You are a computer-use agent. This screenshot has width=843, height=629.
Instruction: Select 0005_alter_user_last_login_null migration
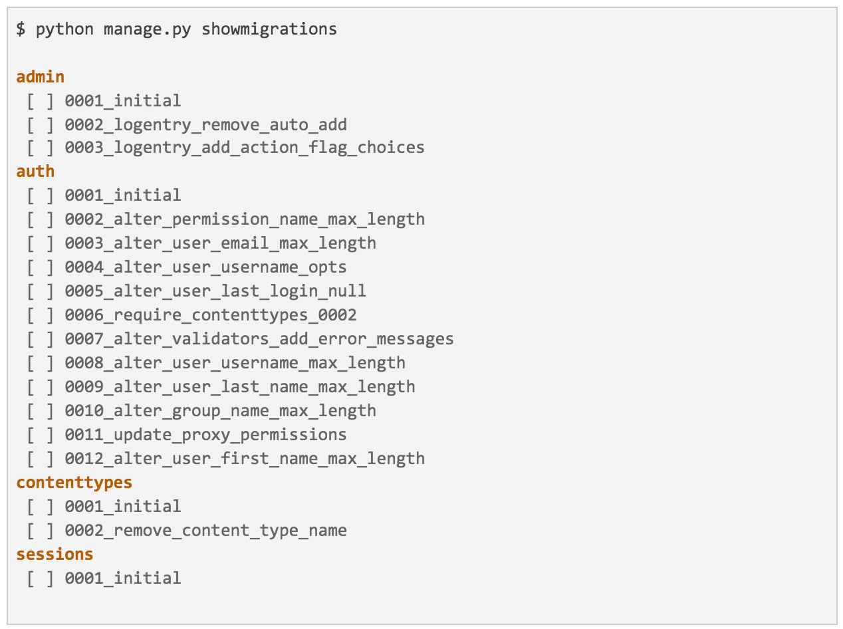(x=215, y=291)
